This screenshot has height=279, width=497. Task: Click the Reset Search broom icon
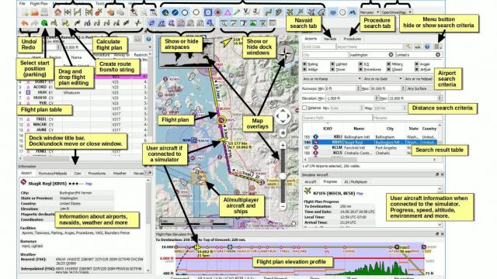tap(408, 46)
